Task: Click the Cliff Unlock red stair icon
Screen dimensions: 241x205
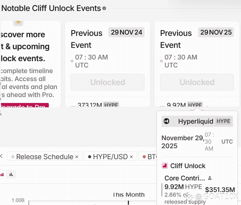Action: point(165,166)
